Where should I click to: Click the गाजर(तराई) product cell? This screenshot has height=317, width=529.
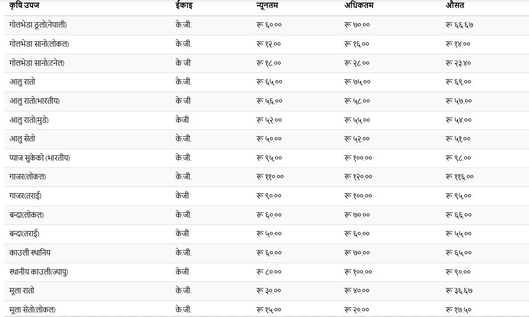26,196
